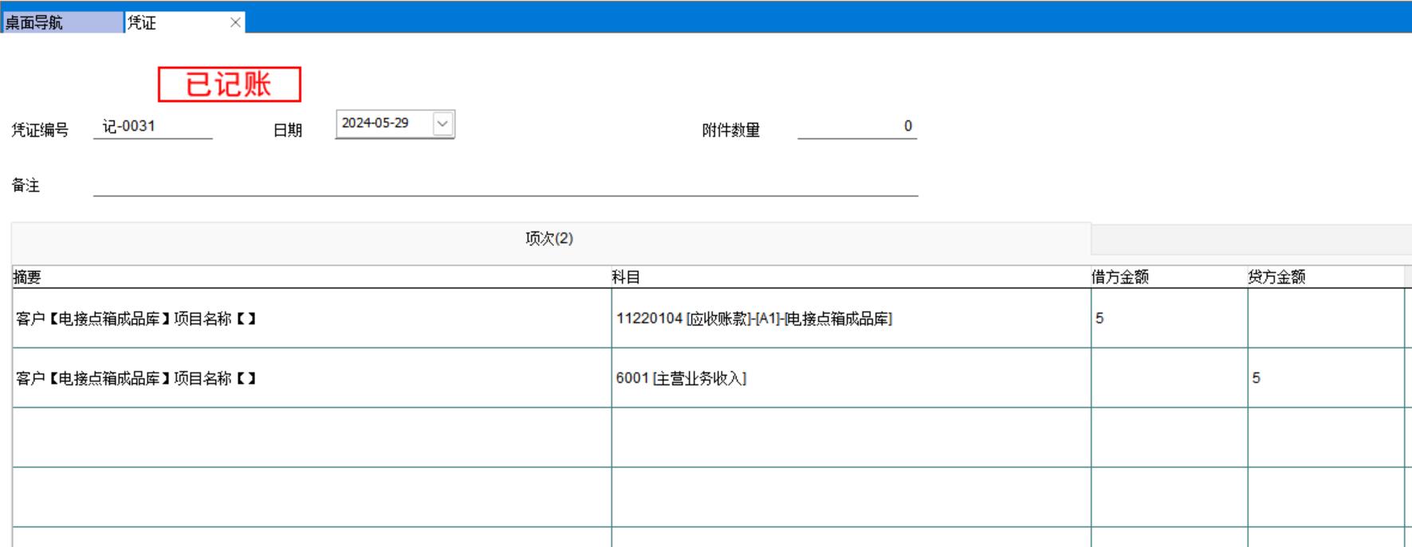Viewport: 1412px width, 547px height.
Task: Click the 借方金额 column header
Action: (1168, 277)
